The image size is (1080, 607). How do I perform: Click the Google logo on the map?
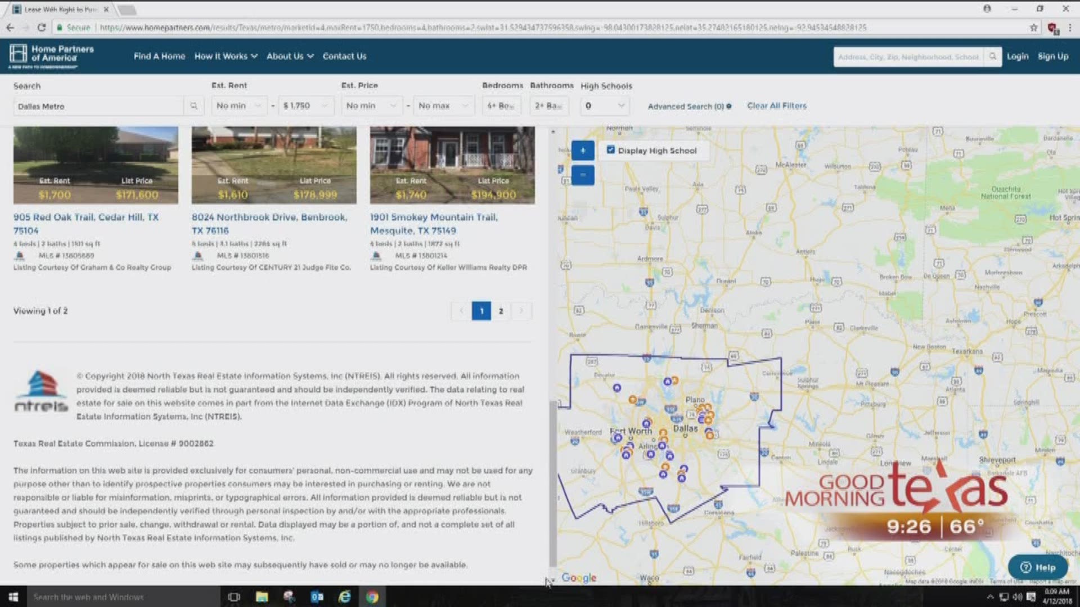pyautogui.click(x=578, y=577)
